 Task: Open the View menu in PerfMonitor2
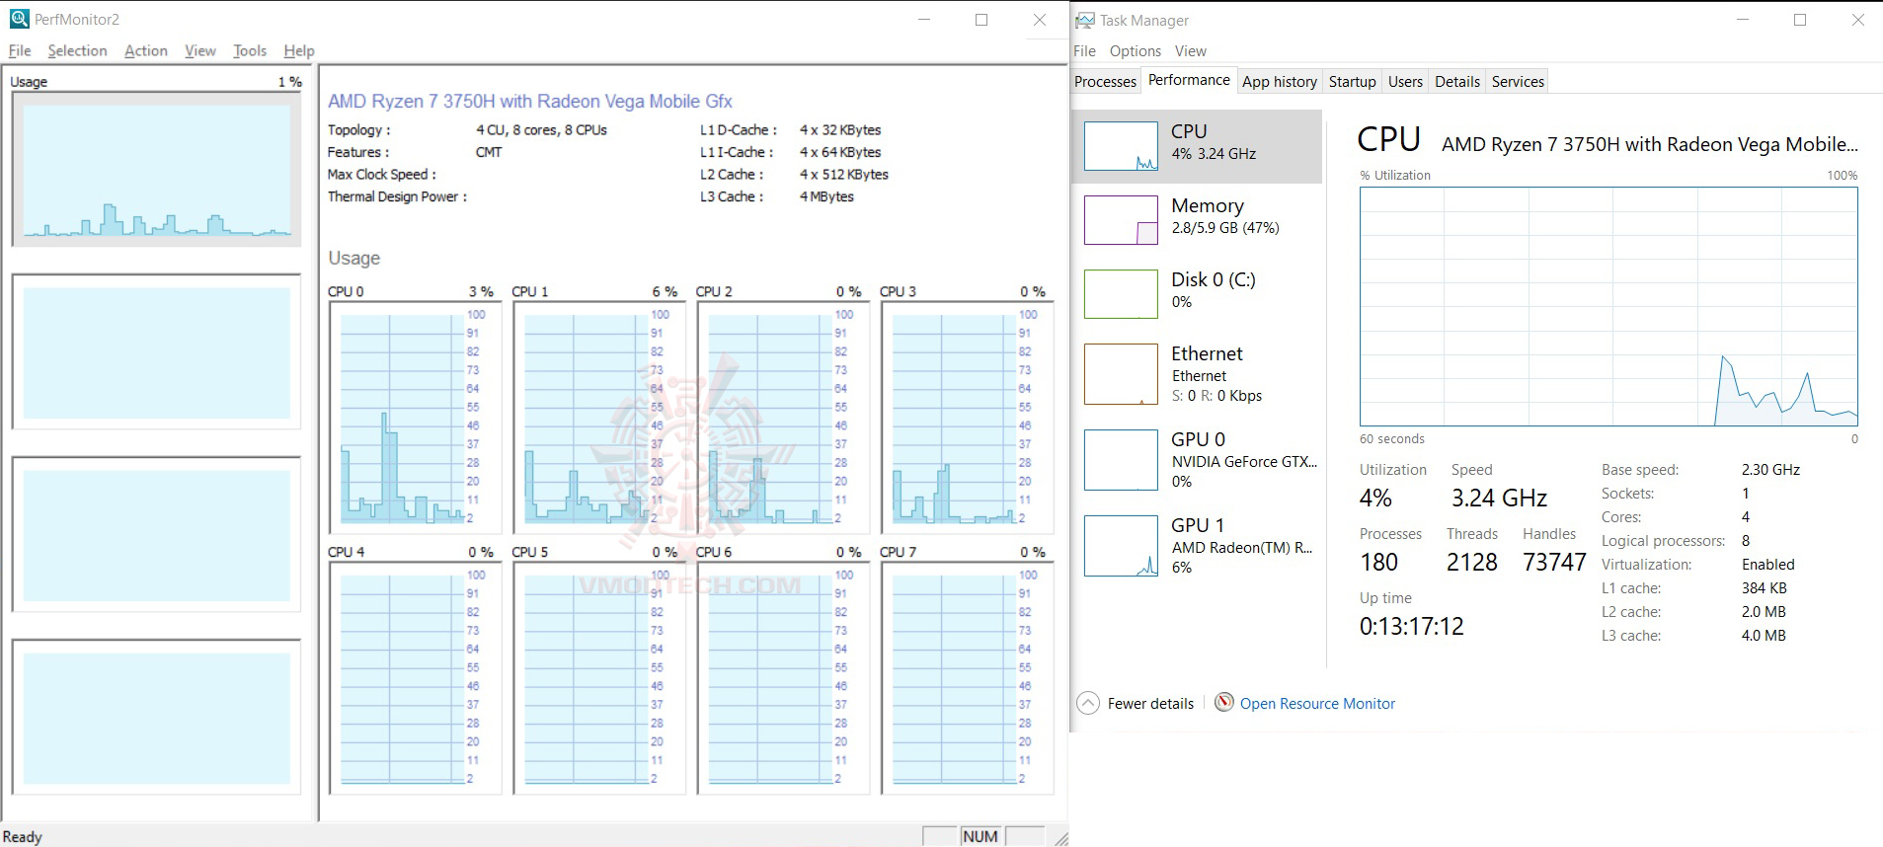pyautogui.click(x=200, y=51)
